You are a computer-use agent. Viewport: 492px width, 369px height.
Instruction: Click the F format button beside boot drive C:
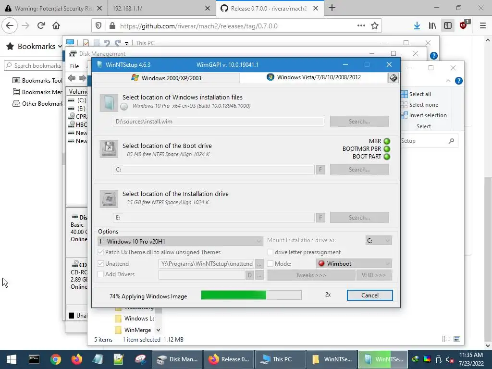(x=320, y=170)
